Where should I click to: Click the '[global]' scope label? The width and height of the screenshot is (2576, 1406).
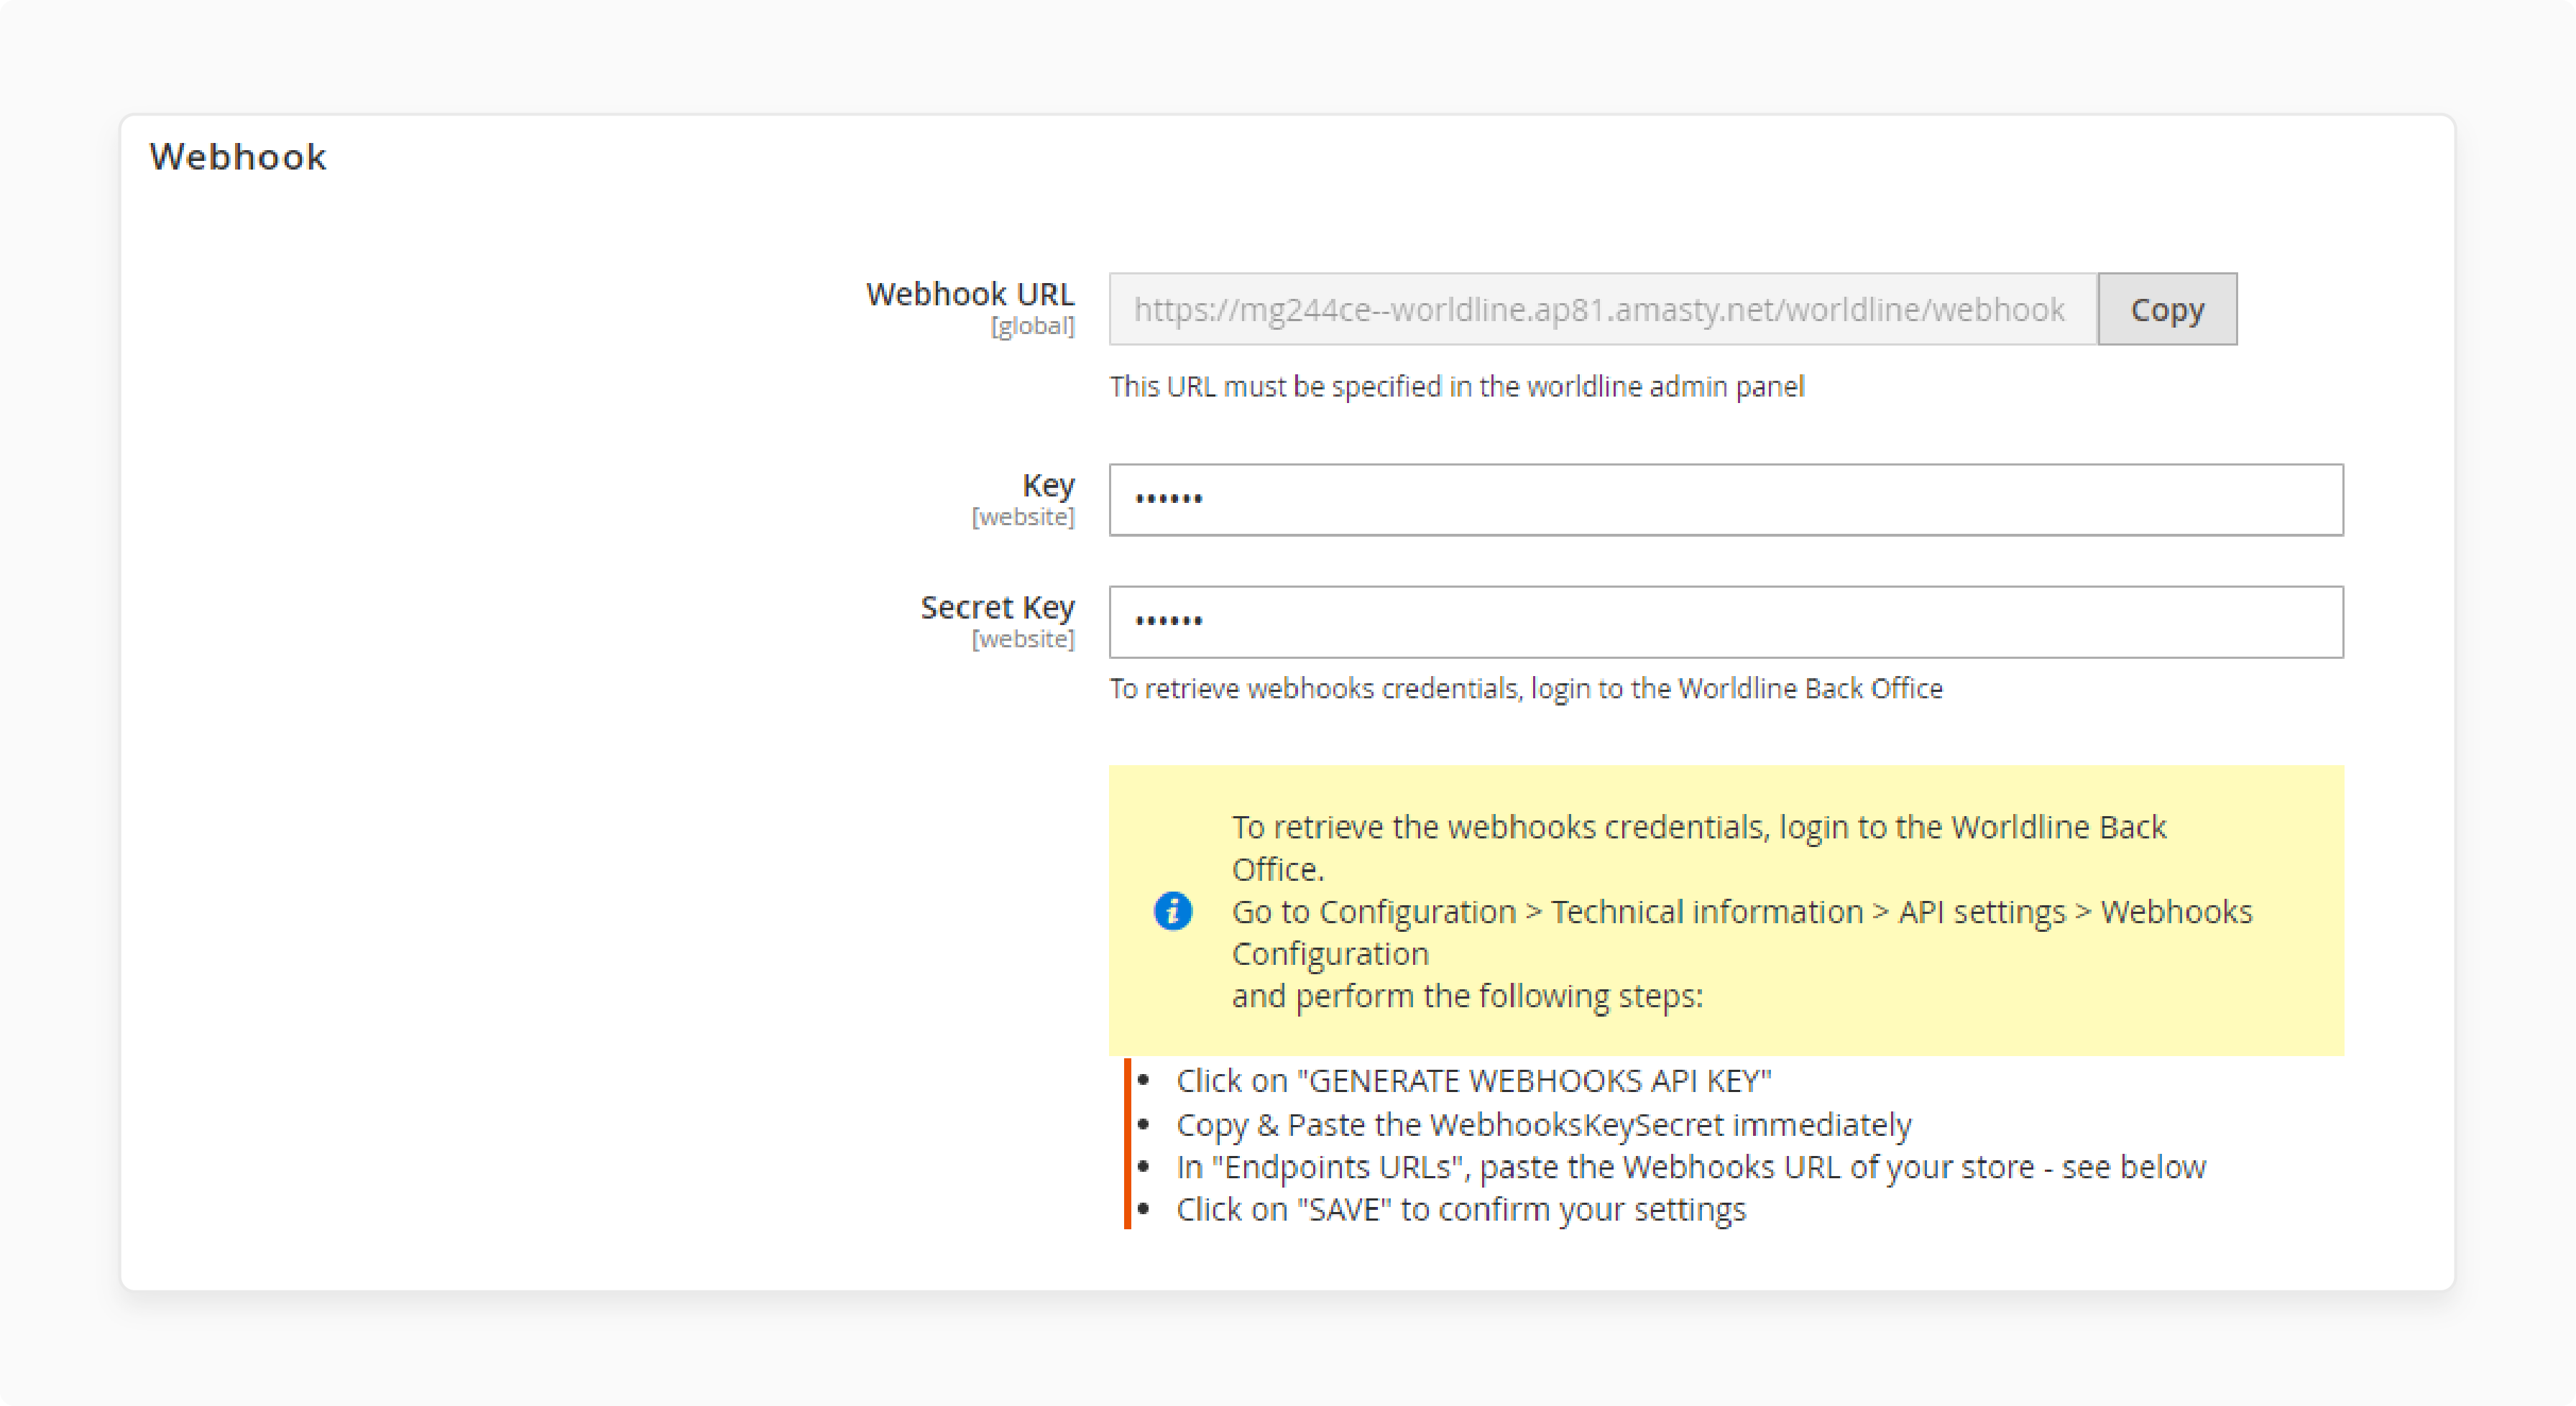(x=1033, y=327)
